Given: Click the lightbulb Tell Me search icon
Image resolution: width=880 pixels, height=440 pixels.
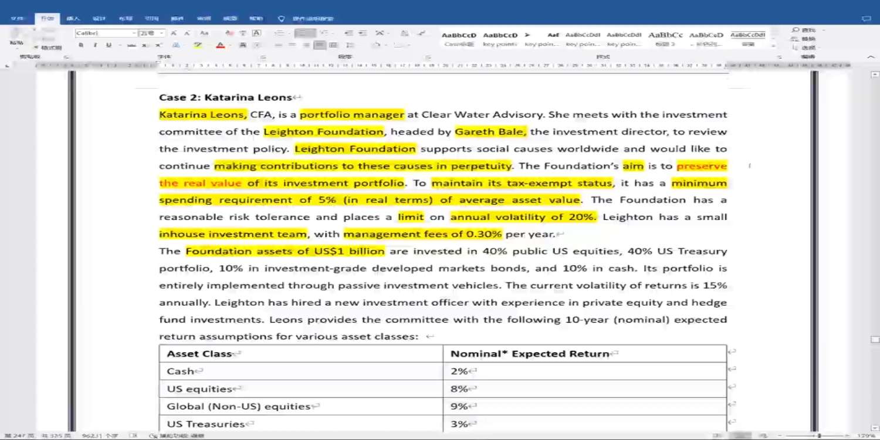Looking at the screenshot, I should 281,19.
